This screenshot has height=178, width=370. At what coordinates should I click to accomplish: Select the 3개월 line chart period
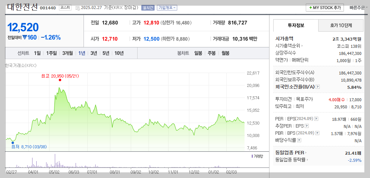(x=68, y=53)
